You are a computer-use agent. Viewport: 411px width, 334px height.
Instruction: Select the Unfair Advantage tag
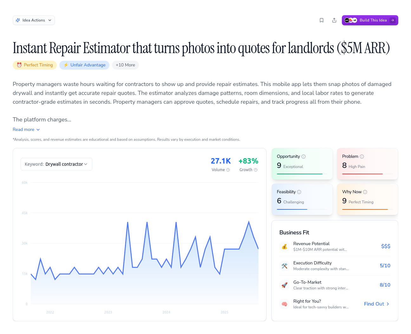84,65
